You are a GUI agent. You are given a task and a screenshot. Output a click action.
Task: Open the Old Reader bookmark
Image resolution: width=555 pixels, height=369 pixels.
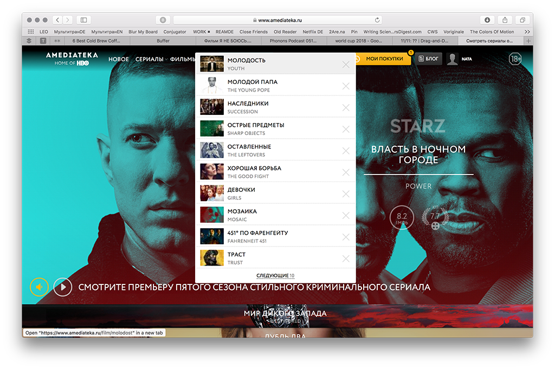point(285,31)
